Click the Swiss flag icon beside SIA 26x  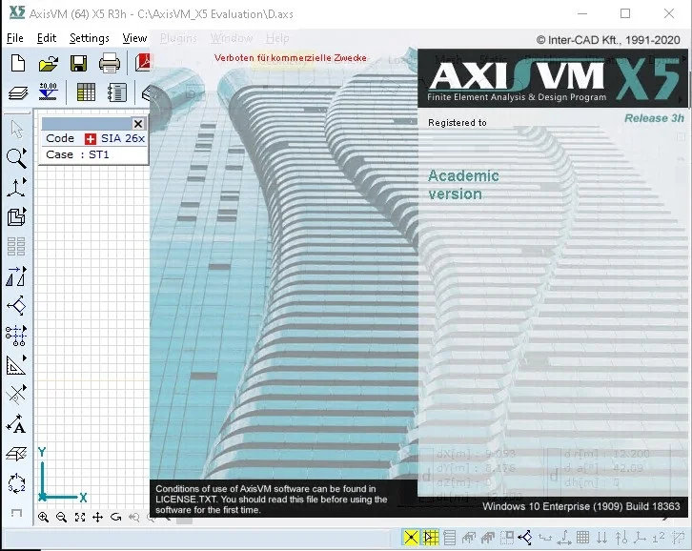(90, 139)
